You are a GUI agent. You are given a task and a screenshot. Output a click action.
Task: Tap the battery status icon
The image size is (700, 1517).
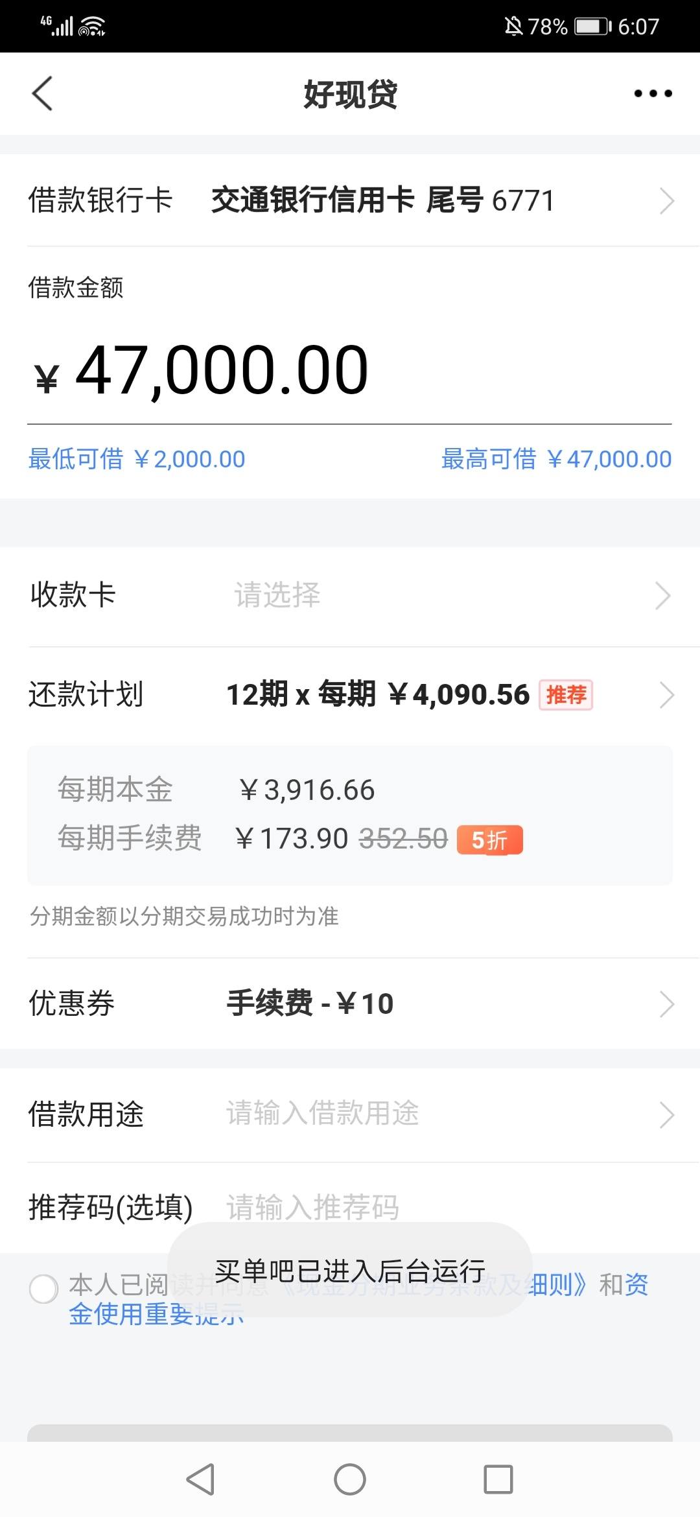592,27
